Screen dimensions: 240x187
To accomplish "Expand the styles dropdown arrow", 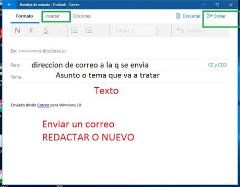I will click(x=164, y=31).
